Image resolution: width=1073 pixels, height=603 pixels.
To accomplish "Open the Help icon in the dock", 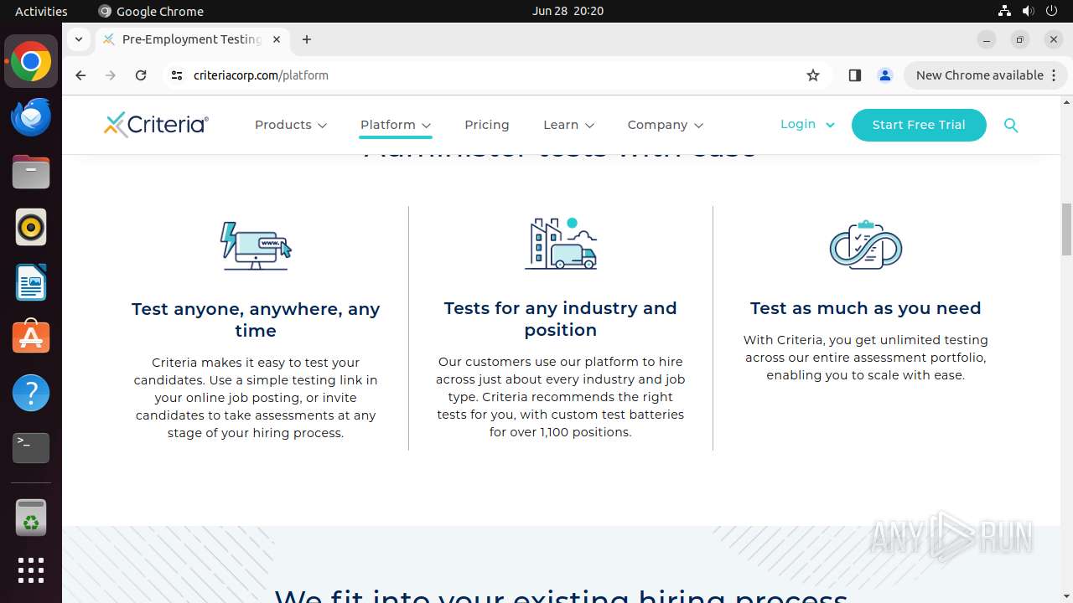I will [31, 393].
